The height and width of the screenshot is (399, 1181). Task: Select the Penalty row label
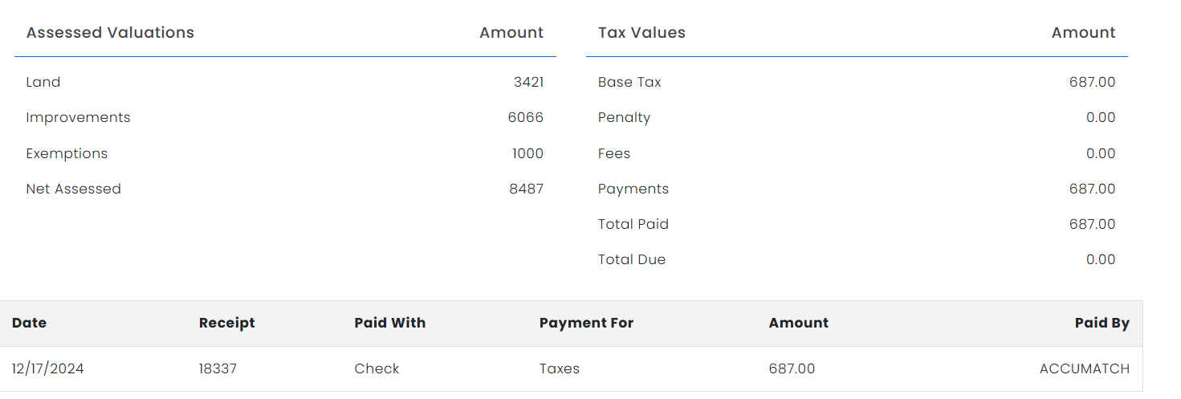(x=624, y=117)
